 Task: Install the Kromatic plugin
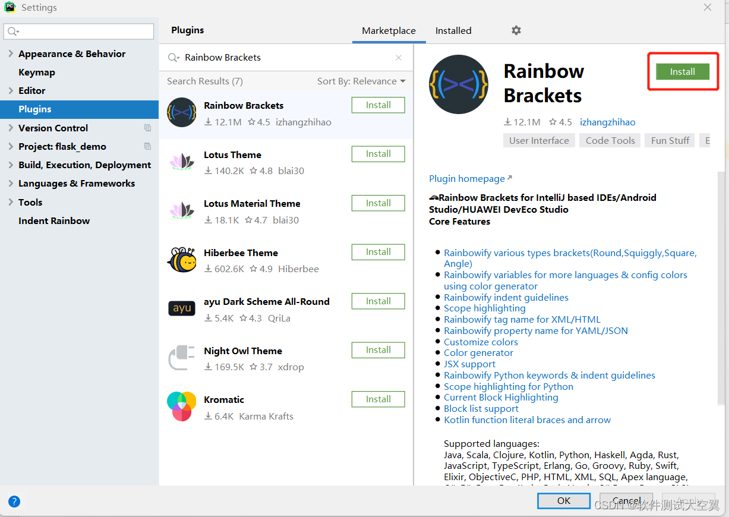[378, 399]
